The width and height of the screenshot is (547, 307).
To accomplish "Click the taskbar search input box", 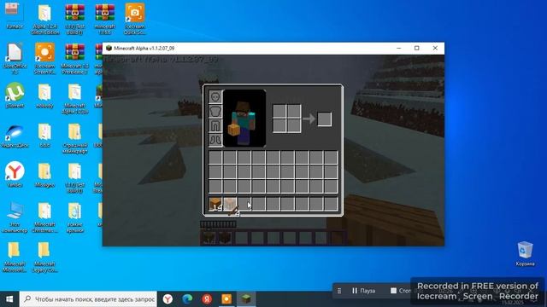I will (89, 299).
